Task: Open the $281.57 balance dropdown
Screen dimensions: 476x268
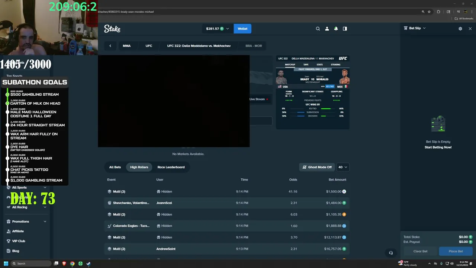Action: 218,29
